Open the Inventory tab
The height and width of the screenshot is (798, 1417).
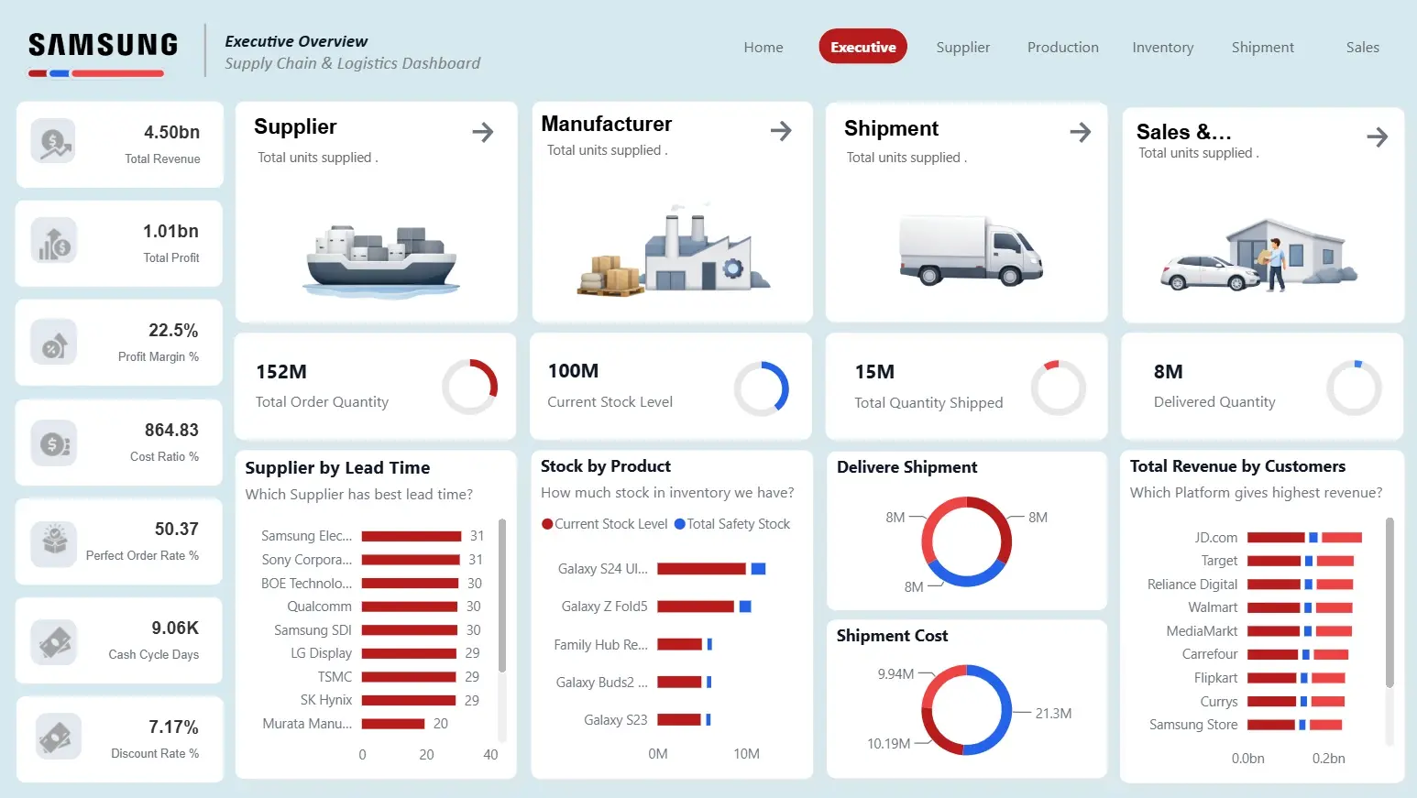(x=1163, y=48)
